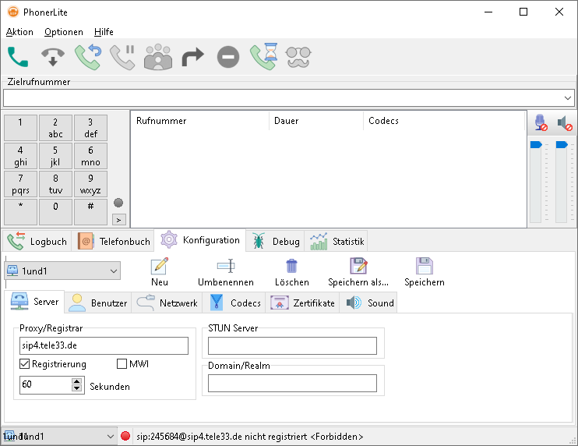The image size is (578, 446).
Task: Switch to the Statistik tab
Action: [x=337, y=242]
